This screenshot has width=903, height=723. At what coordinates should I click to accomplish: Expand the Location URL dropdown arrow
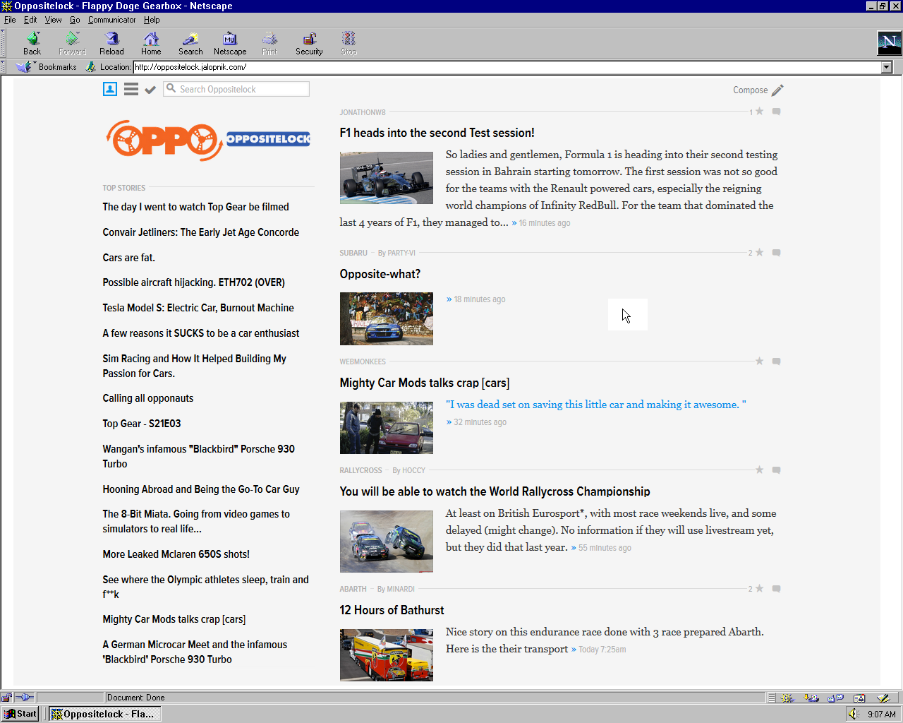(887, 67)
